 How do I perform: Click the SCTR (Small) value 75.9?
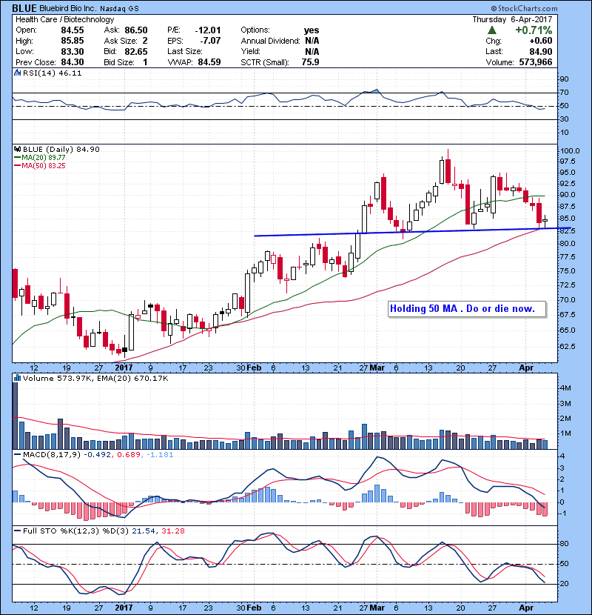[x=310, y=62]
